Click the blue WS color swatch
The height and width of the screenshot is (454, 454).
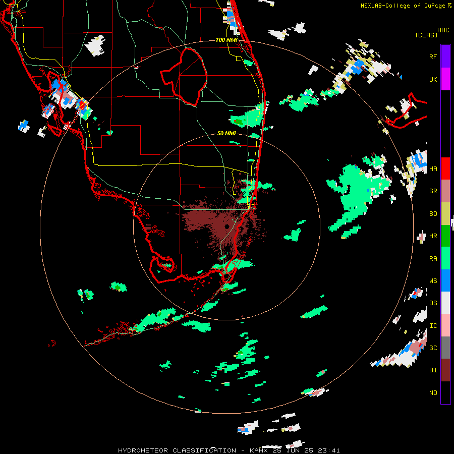coord(445,280)
